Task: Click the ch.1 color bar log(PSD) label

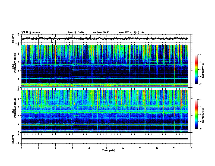Action: [x=203, y=71]
